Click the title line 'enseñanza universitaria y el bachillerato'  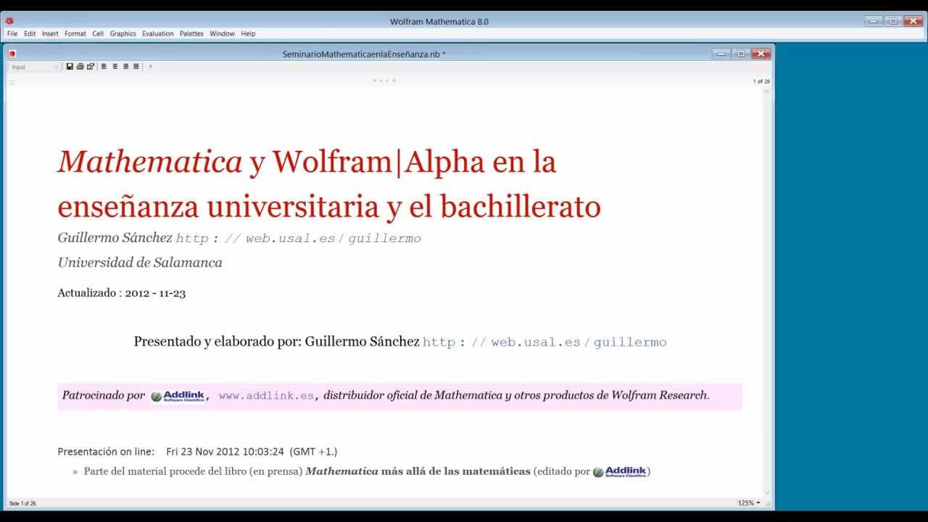point(329,207)
